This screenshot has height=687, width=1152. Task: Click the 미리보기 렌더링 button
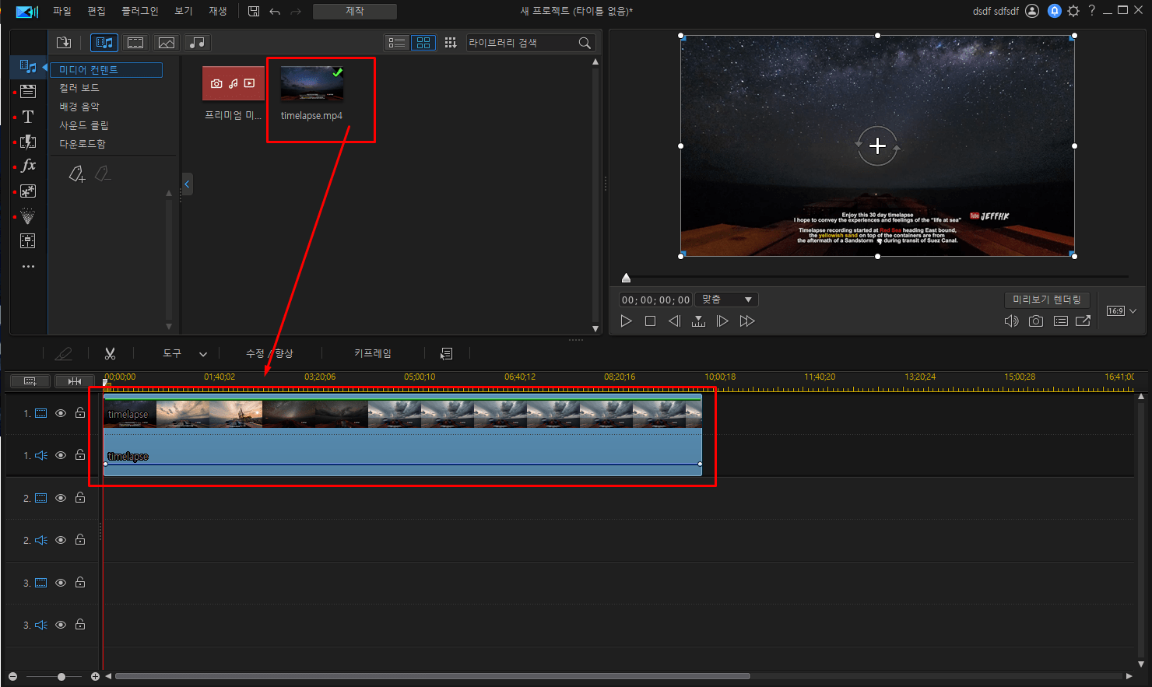coord(1047,300)
